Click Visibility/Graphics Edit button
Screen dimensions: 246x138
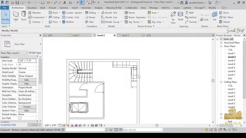27,80
